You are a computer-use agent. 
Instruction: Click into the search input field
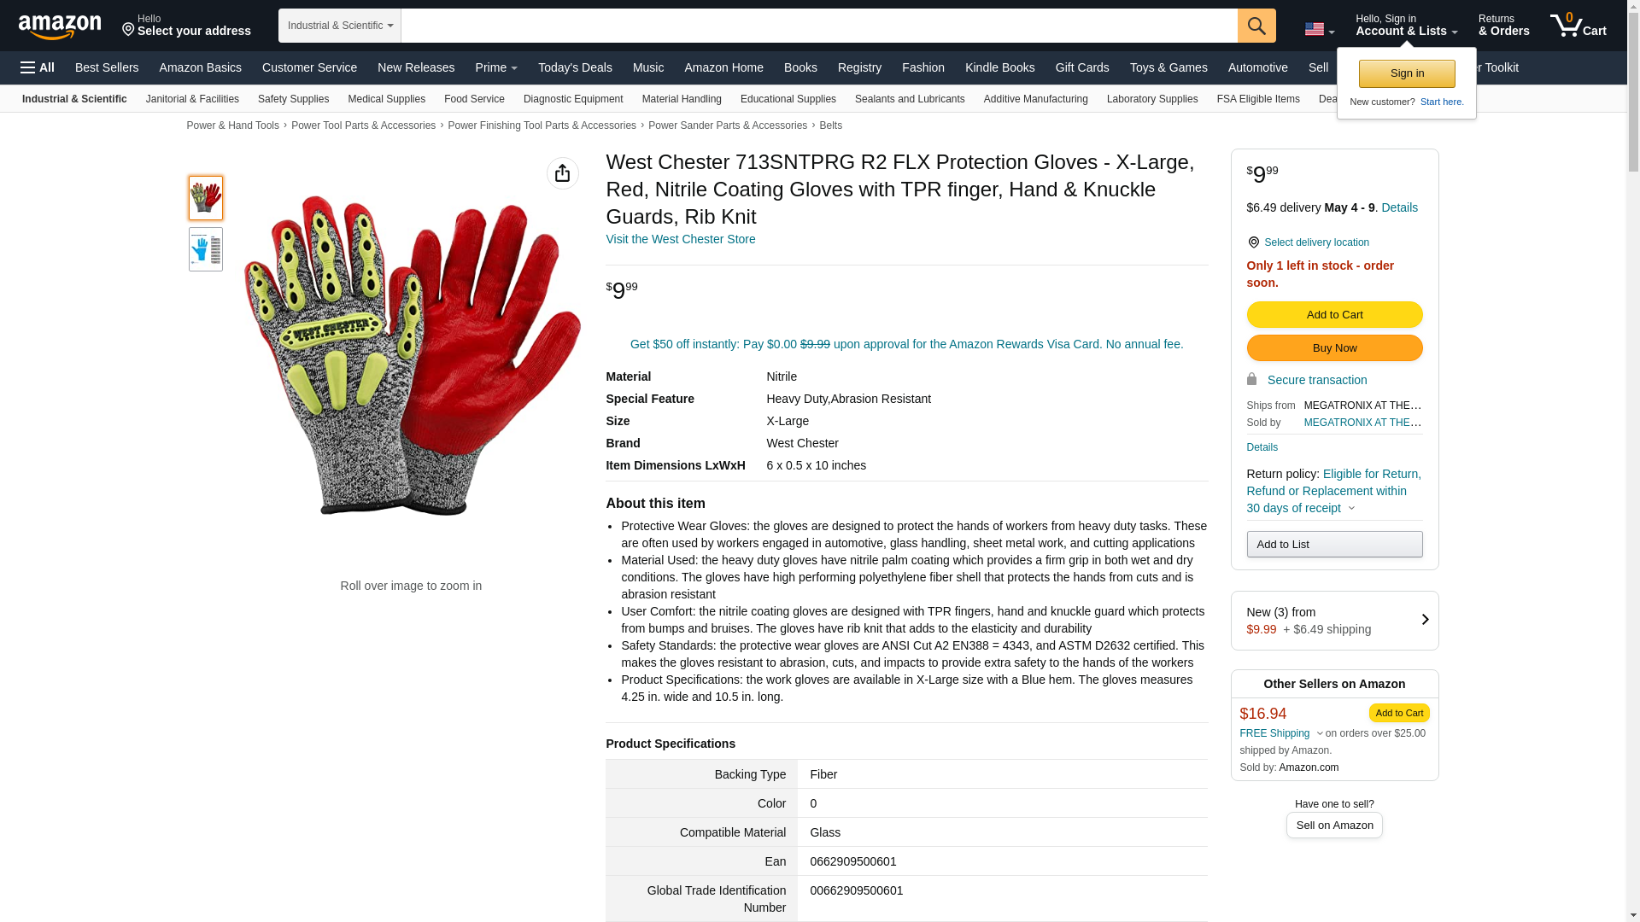click(x=819, y=26)
